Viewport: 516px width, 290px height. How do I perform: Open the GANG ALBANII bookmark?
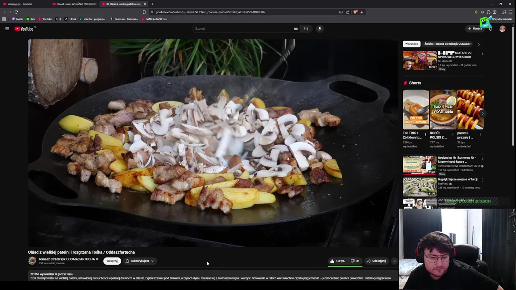(x=154, y=19)
